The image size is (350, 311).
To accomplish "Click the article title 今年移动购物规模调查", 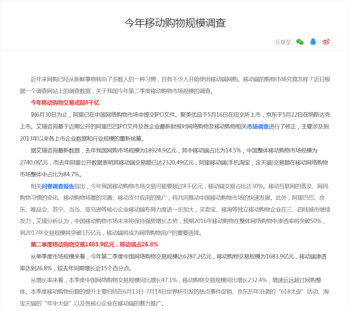I will click(175, 23).
